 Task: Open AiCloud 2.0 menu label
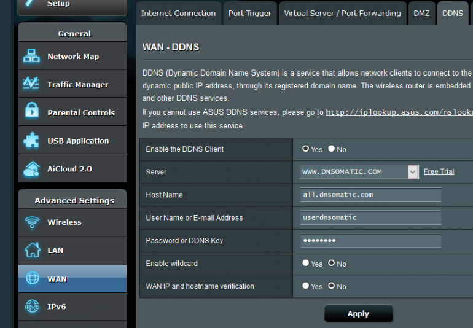tap(69, 169)
